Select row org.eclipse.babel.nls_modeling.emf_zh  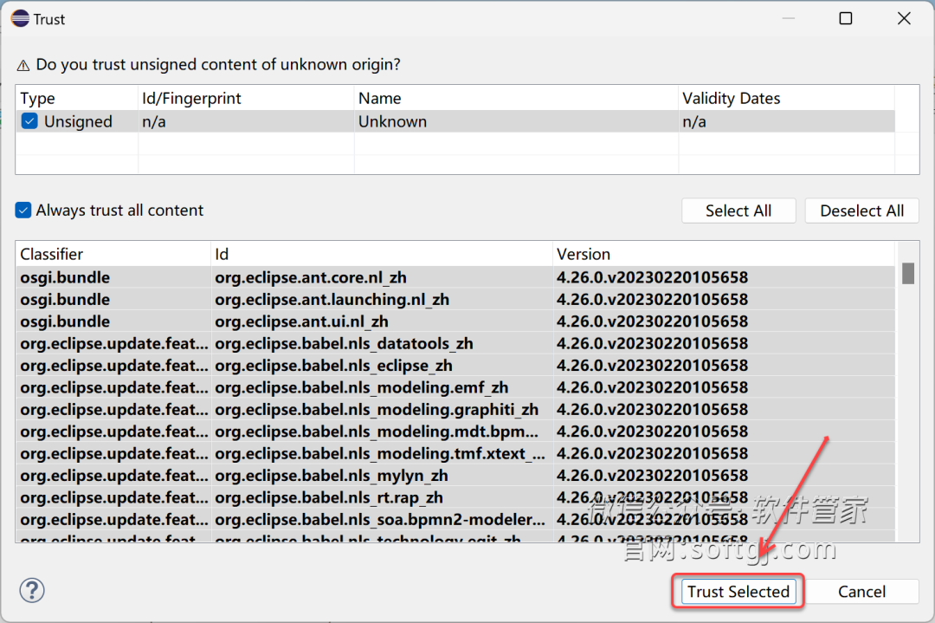455,388
